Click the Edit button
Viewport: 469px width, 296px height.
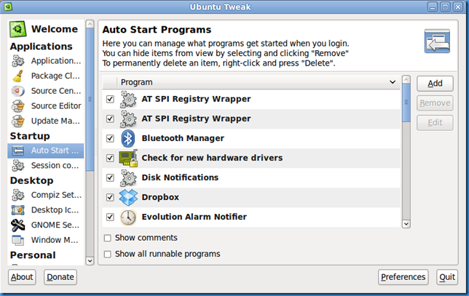click(435, 123)
